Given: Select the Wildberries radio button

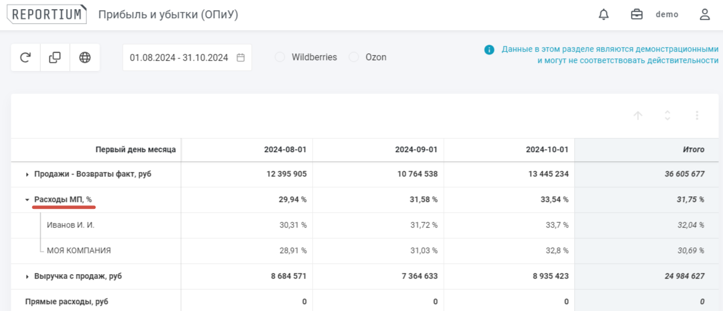Looking at the screenshot, I should (280, 57).
